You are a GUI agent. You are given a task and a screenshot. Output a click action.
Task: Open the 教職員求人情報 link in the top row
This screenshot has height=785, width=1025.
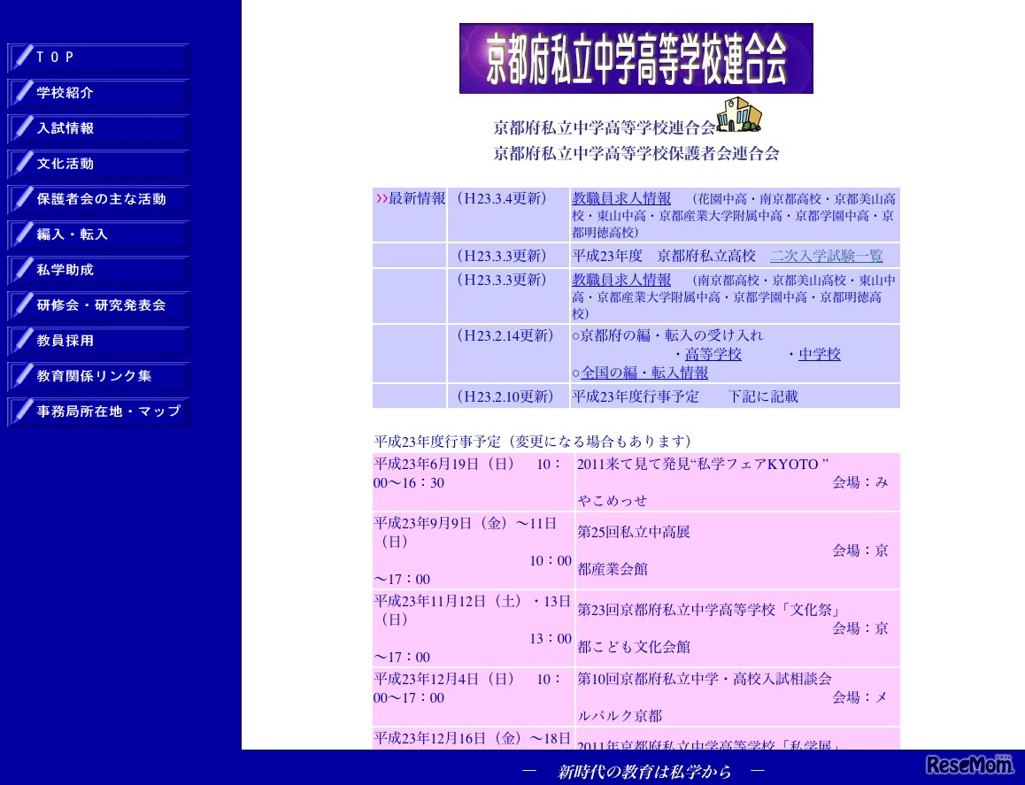tap(621, 199)
